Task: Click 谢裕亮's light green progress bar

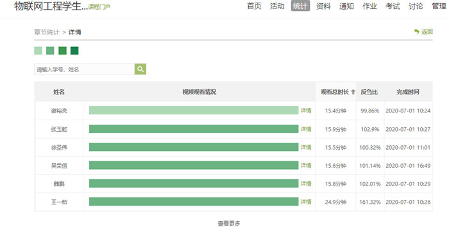Action: 194,110
